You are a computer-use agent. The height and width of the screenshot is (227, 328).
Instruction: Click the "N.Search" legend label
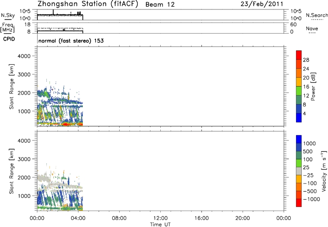317,15
